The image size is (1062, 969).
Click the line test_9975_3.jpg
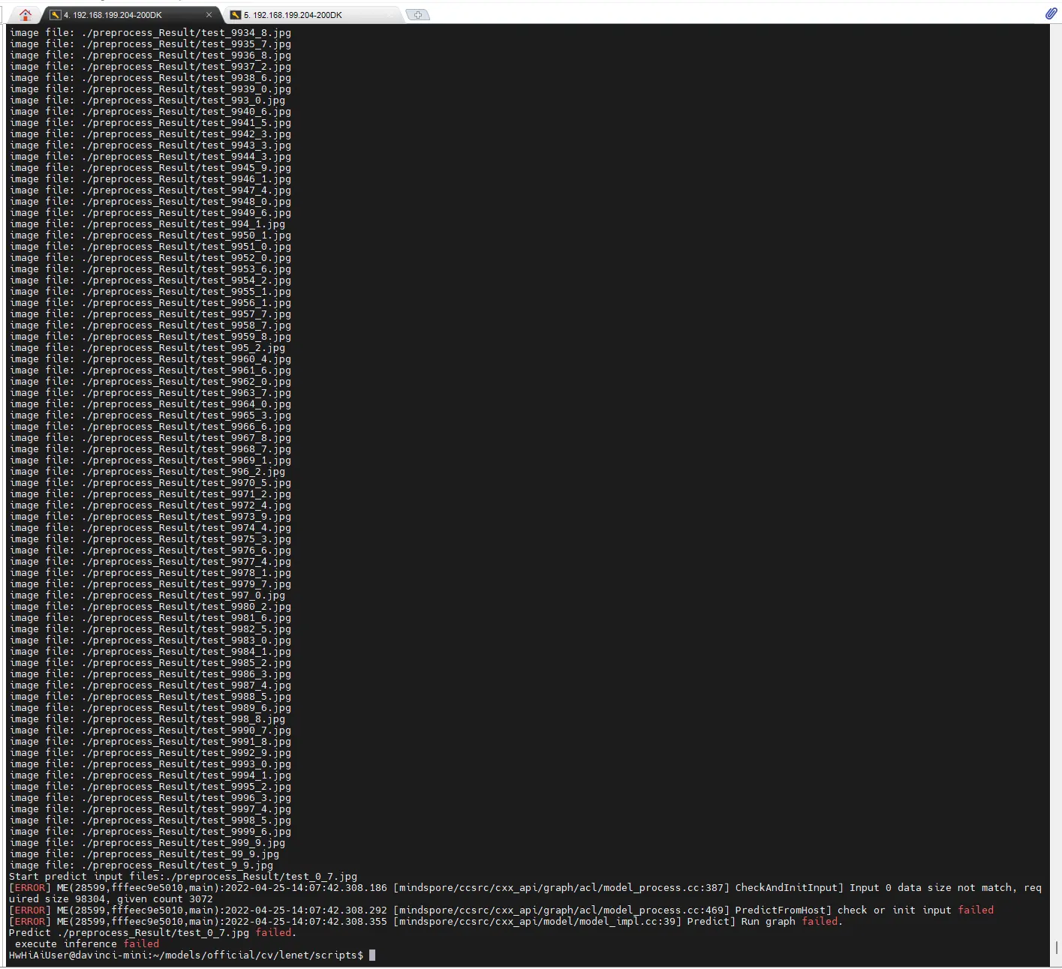pos(150,538)
